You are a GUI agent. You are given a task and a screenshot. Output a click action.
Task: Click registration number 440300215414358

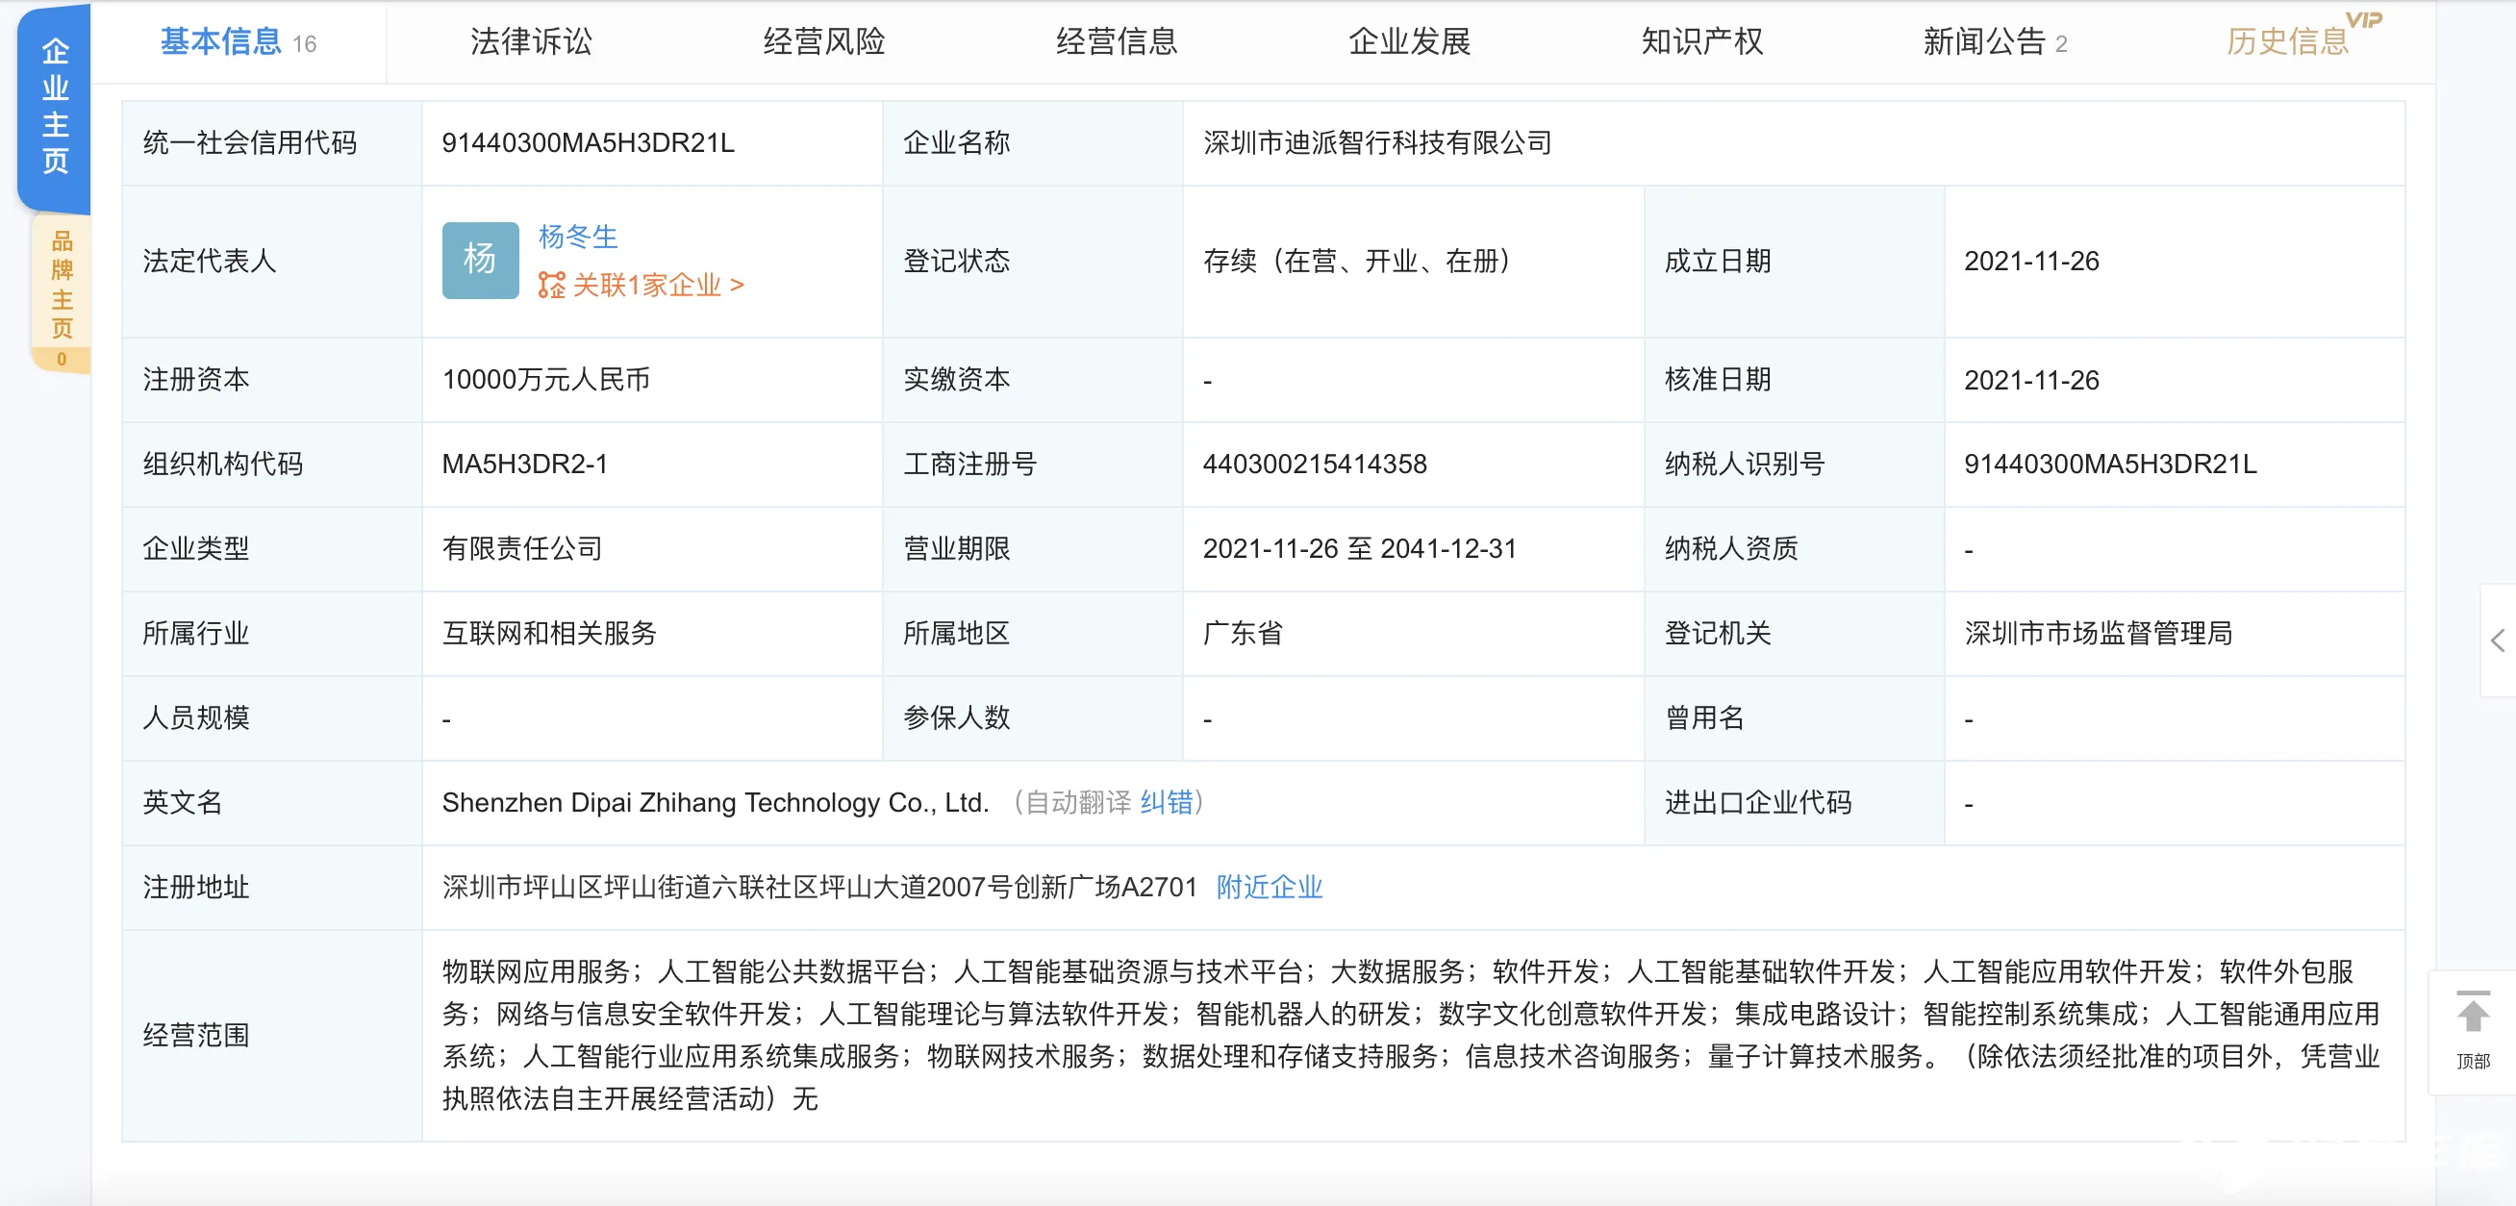click(x=1315, y=464)
